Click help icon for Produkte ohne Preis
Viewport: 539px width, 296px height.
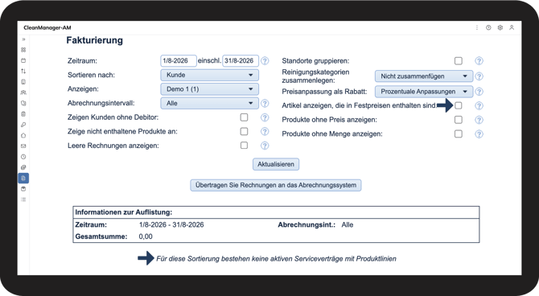tap(479, 120)
